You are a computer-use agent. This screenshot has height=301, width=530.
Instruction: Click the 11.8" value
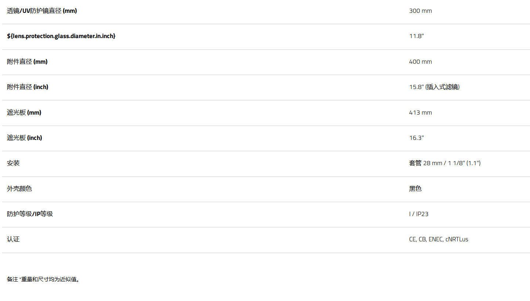[417, 36]
